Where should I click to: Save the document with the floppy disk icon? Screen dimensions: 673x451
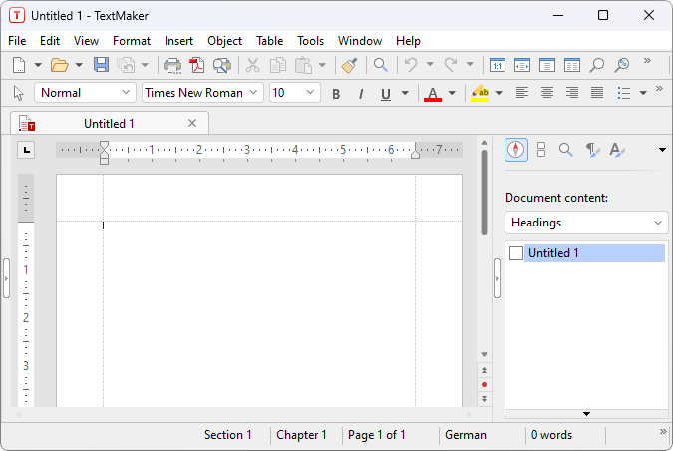pos(102,65)
